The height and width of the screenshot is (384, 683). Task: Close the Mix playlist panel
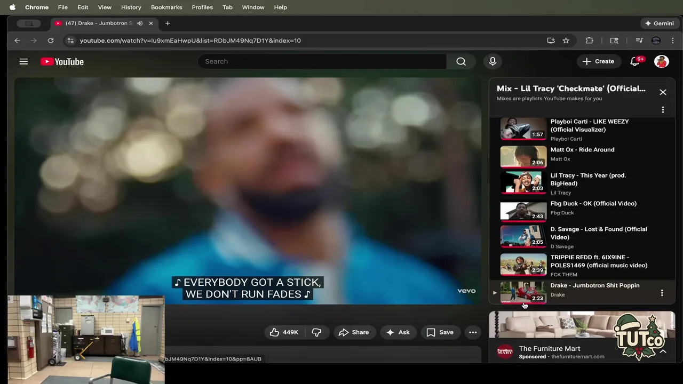click(663, 92)
